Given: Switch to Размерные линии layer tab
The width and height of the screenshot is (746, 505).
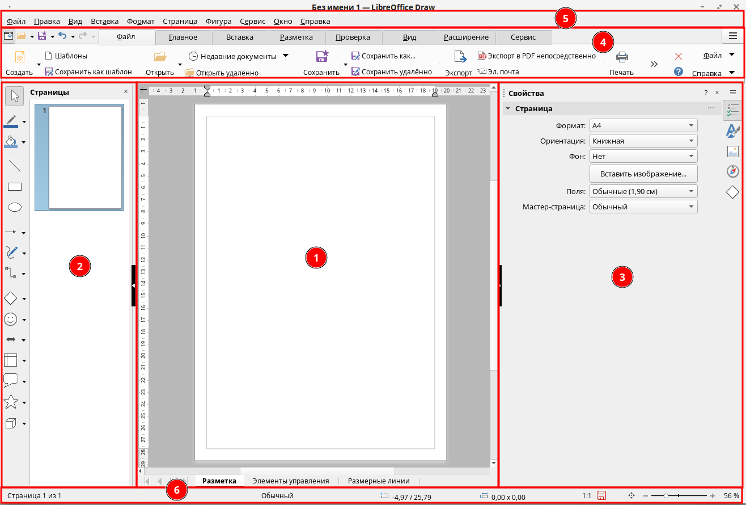Looking at the screenshot, I should tap(379, 481).
